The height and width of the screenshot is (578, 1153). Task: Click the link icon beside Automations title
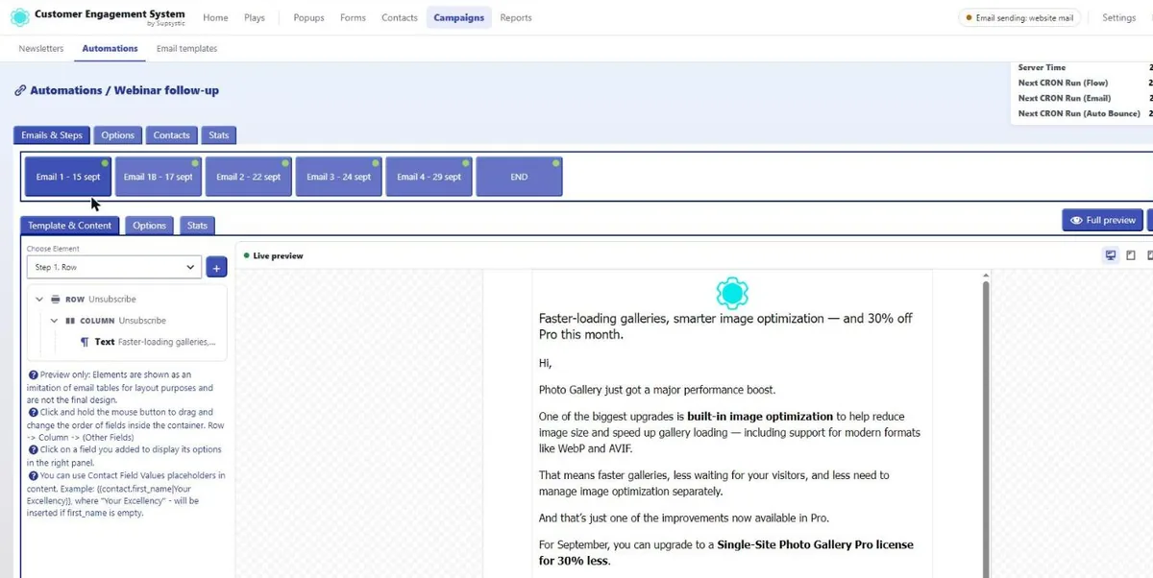20,90
